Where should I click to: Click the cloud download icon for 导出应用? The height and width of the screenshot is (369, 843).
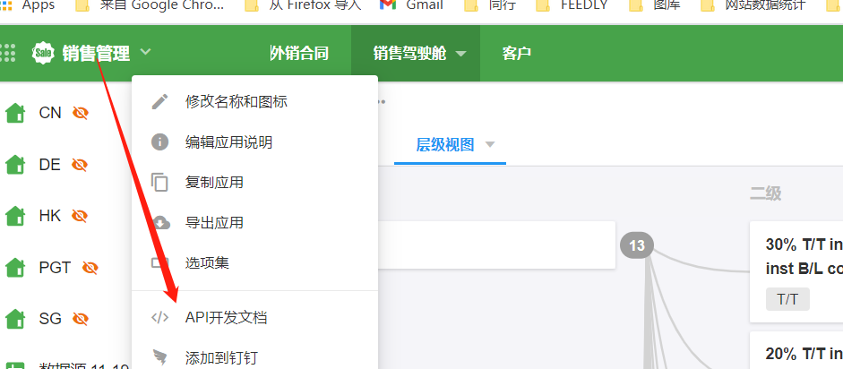pyautogui.click(x=160, y=223)
